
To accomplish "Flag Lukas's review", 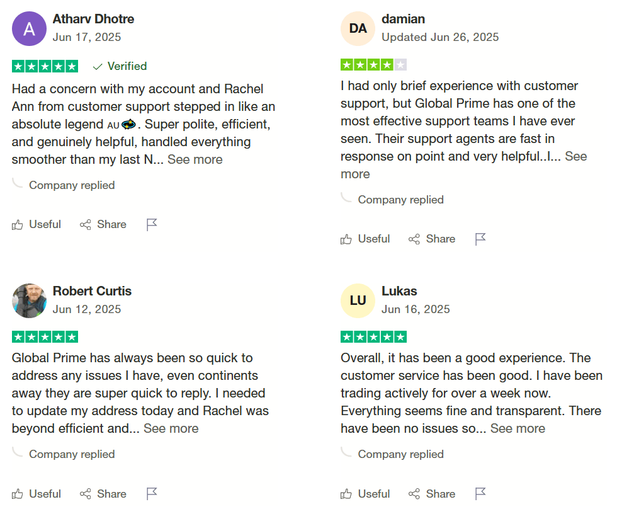I will coord(480,494).
